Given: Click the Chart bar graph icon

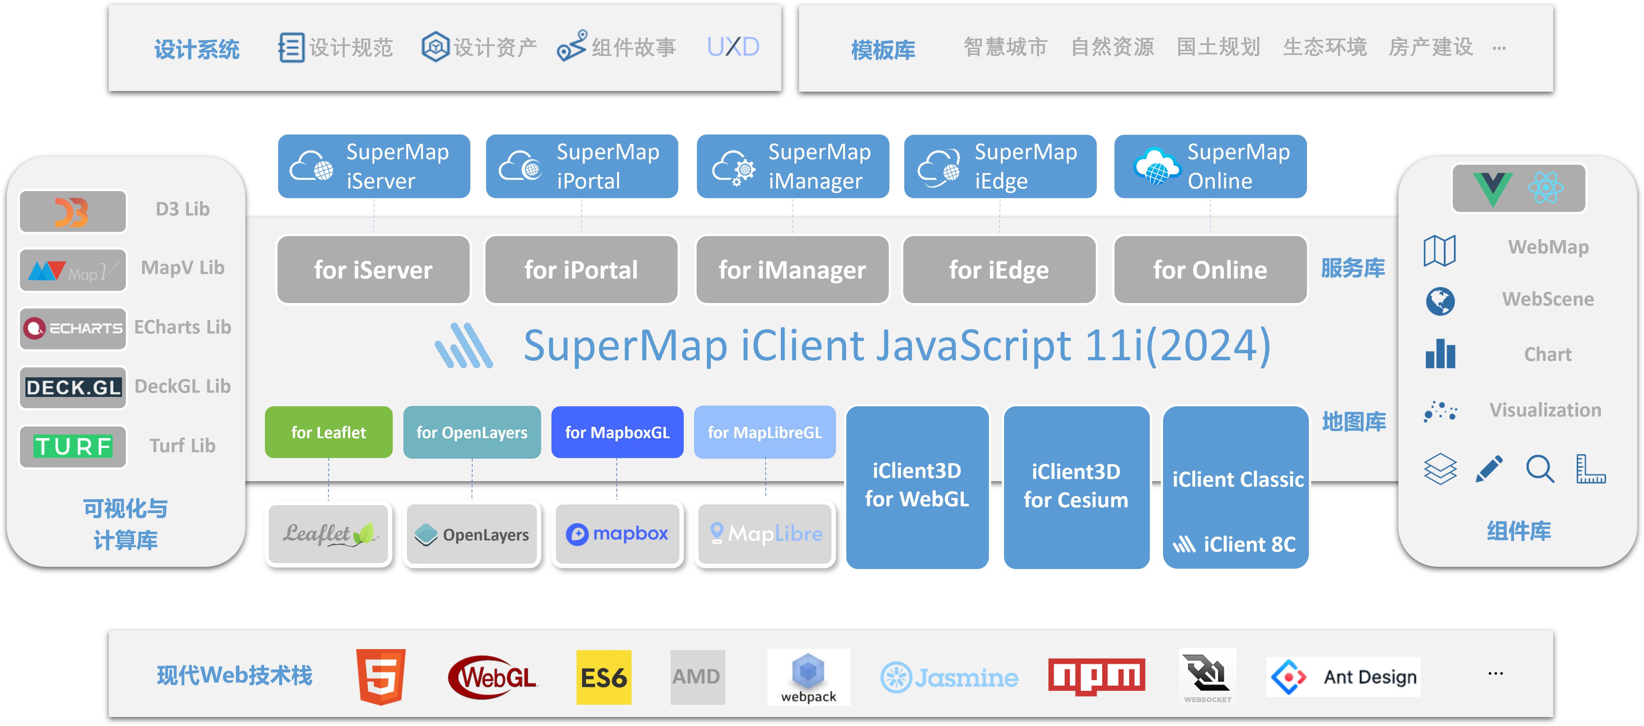Looking at the screenshot, I should coord(1440,354).
